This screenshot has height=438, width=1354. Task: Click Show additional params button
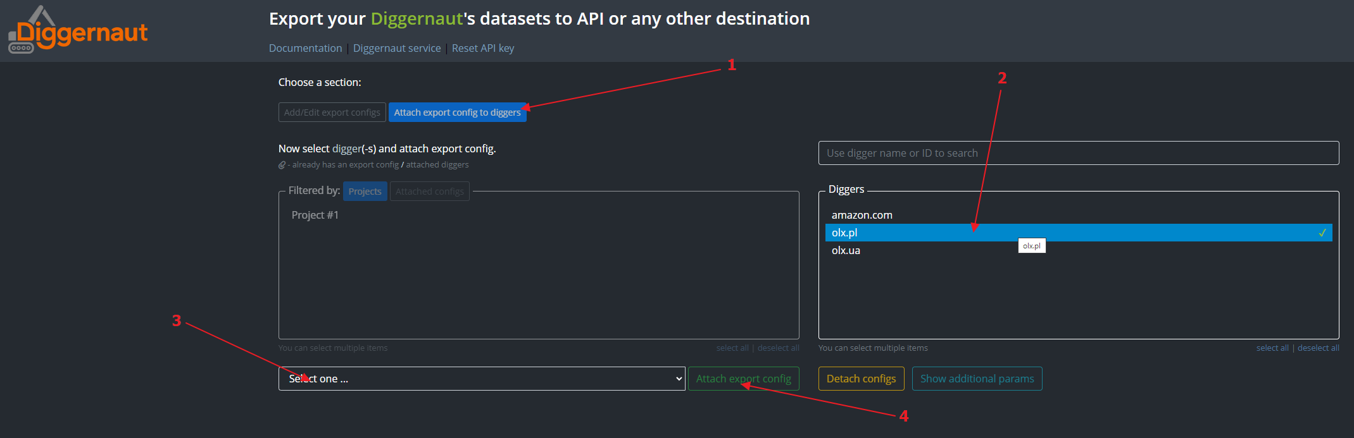tap(977, 379)
